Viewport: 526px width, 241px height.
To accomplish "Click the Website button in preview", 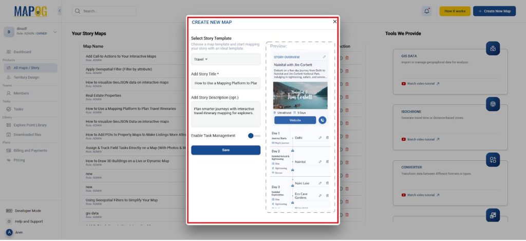I will 295,120.
